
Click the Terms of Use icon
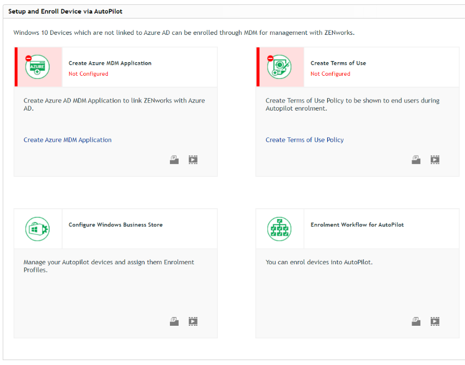pyautogui.click(x=279, y=67)
